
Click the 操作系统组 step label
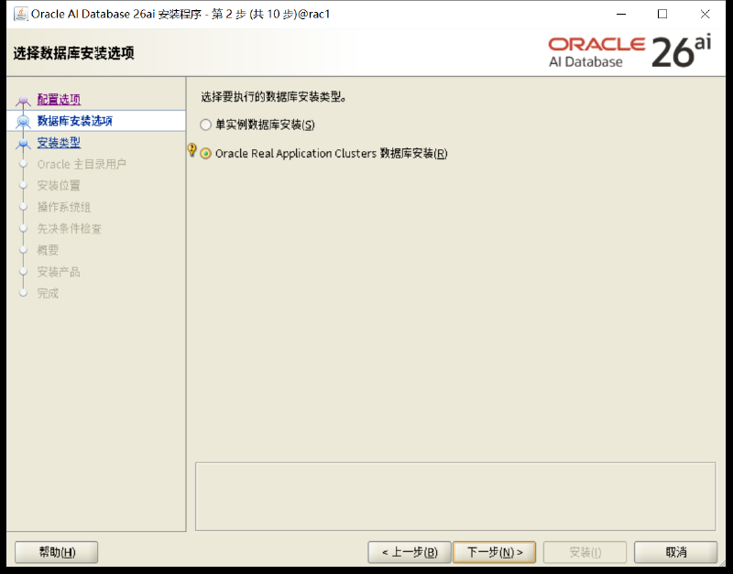(64, 208)
